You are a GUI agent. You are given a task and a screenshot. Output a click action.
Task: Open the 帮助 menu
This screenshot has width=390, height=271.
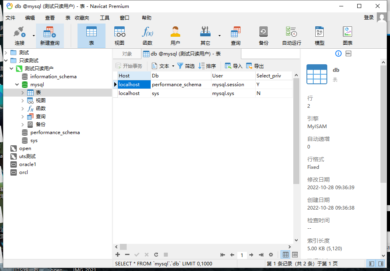[x=147, y=18]
